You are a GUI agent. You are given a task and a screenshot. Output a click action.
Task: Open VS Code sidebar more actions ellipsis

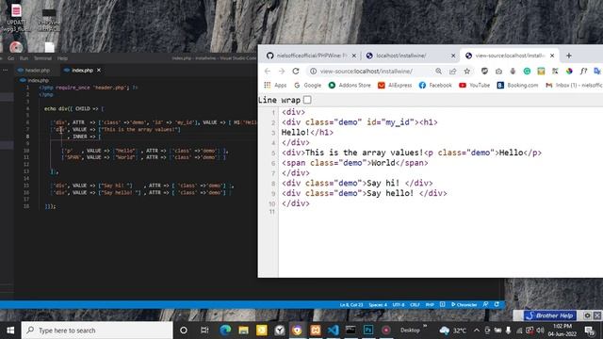[6, 71]
